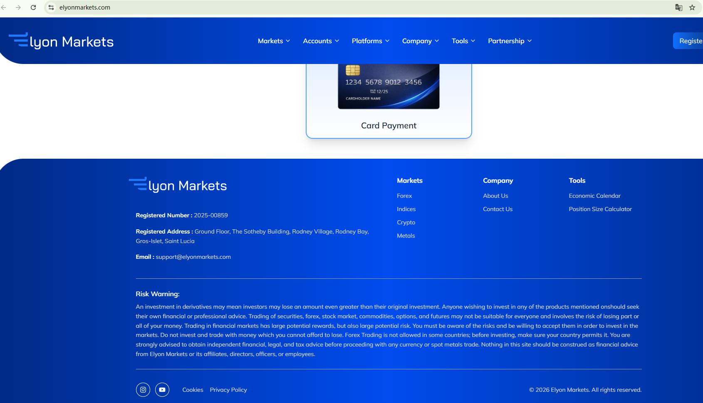This screenshot has height=403, width=703.
Task: Click the browser forward arrow
Action: (18, 7)
